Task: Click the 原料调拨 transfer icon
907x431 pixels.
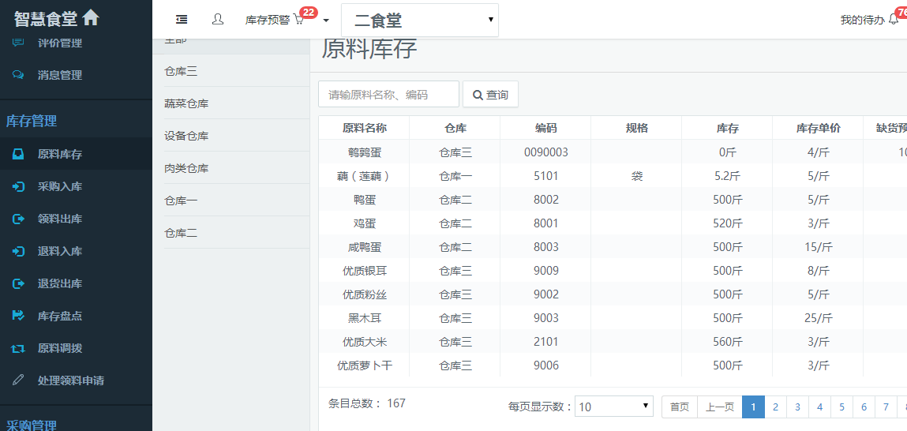Action: click(18, 348)
